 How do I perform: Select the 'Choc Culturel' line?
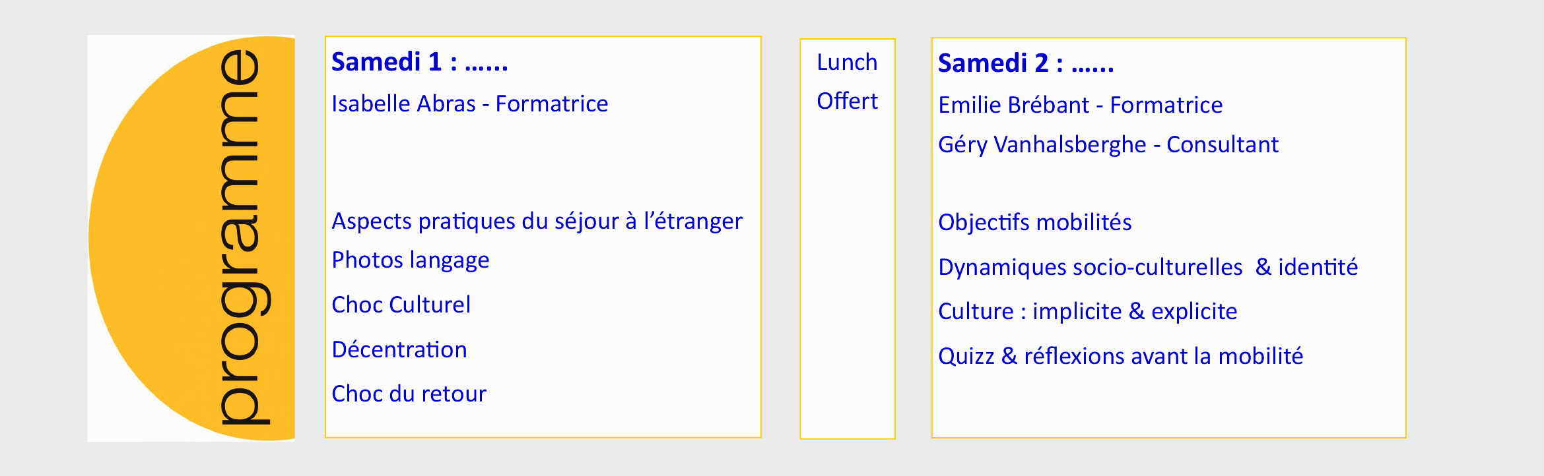401,305
